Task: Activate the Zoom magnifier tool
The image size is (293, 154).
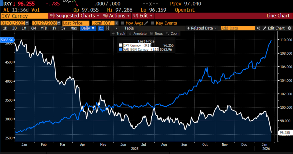Action: click(173, 34)
